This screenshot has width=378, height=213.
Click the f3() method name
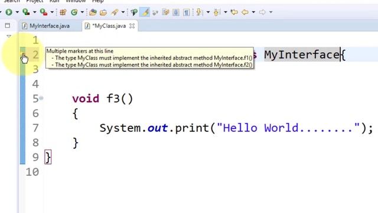coord(120,99)
